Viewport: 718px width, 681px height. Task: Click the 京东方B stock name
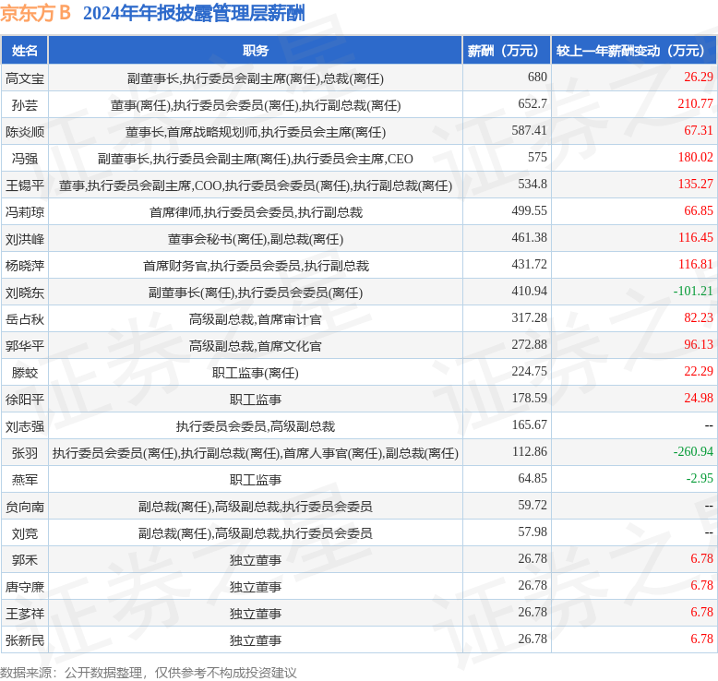pos(36,13)
